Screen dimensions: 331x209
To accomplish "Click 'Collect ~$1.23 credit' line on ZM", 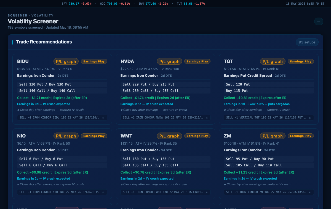I will tap(259, 172).
